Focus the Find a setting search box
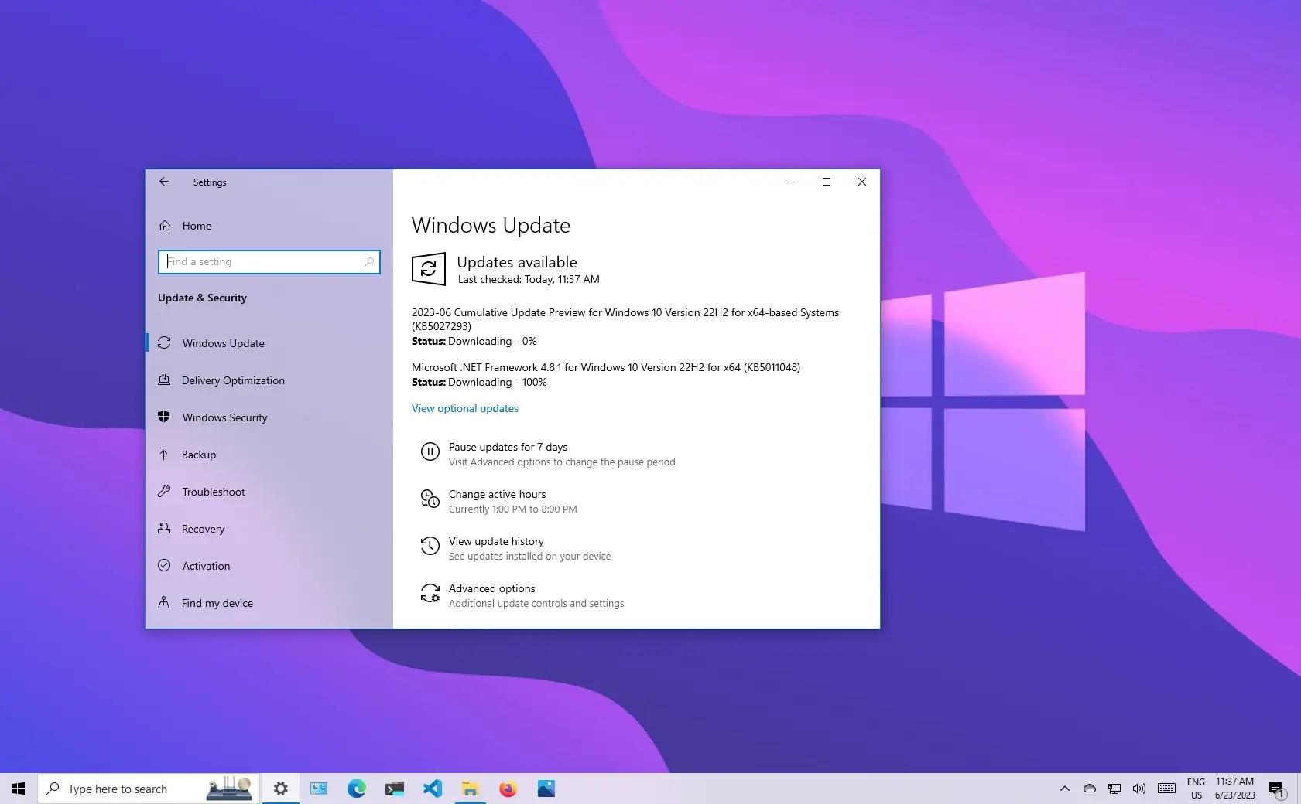Screen dimensions: 1301x804 point(269,262)
